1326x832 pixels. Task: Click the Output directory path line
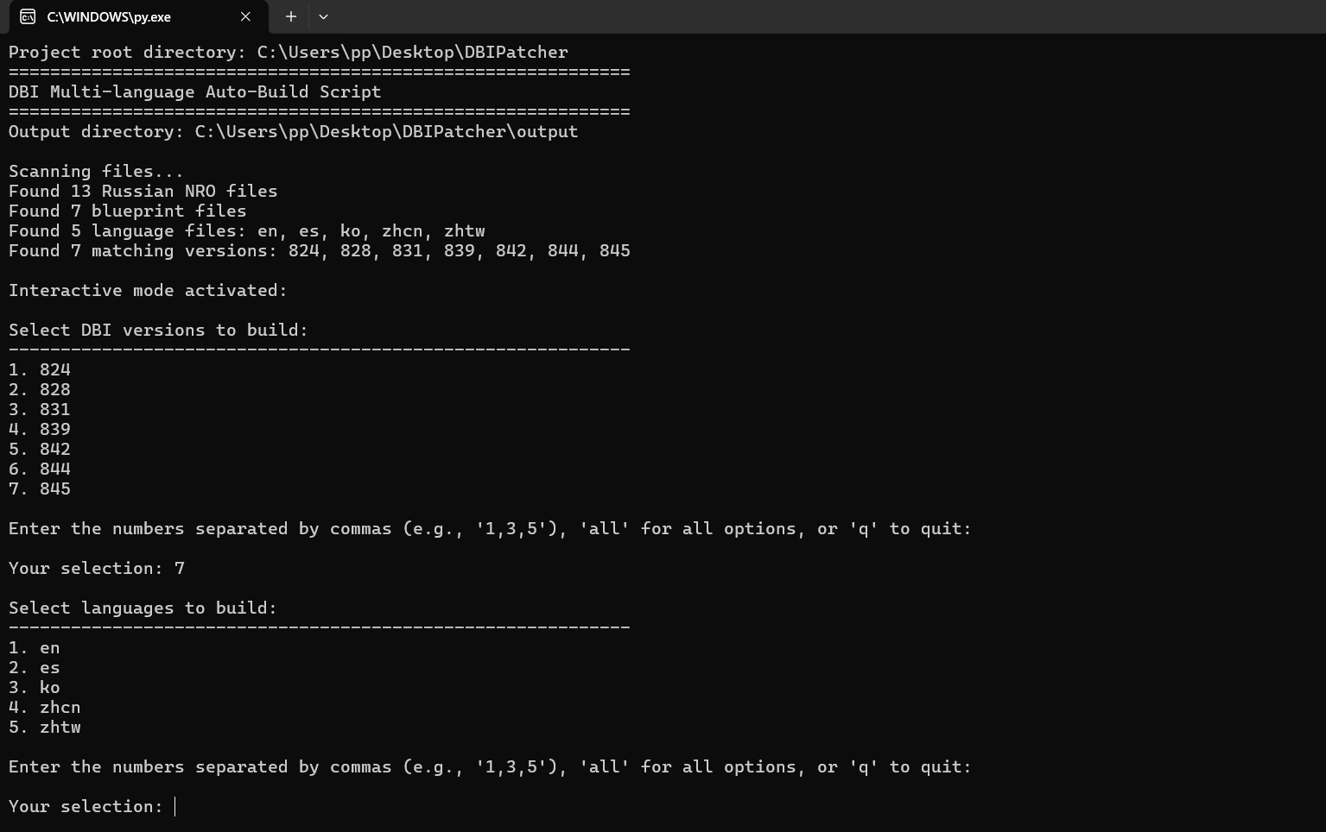coord(293,131)
